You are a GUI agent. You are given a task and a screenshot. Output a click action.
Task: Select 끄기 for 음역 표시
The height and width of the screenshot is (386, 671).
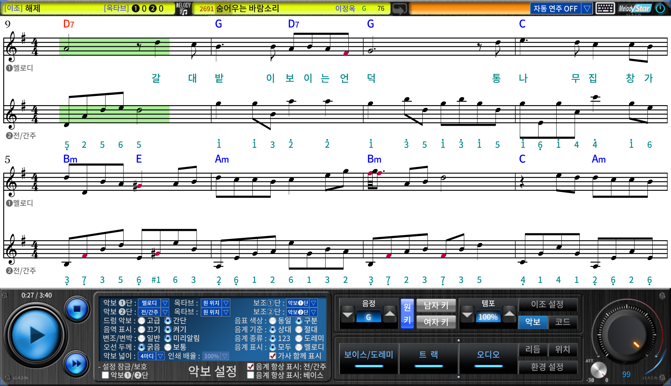point(142,329)
